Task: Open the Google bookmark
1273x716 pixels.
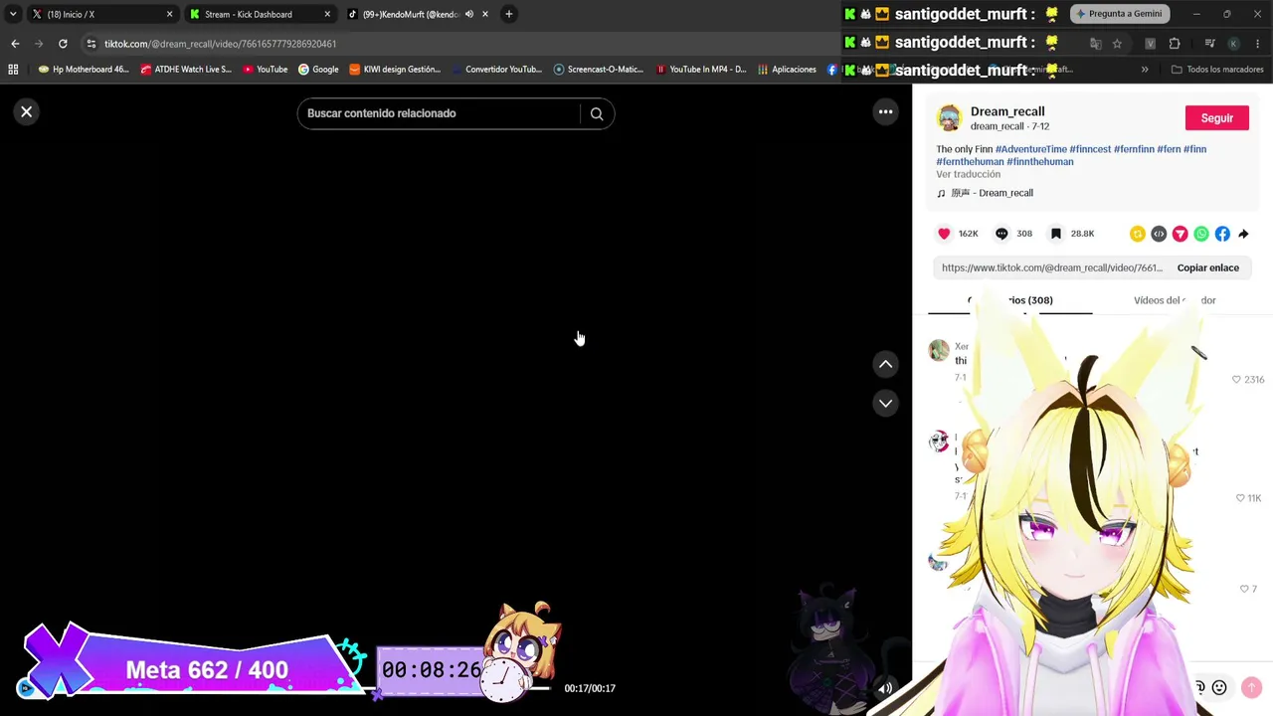Action: (x=318, y=70)
